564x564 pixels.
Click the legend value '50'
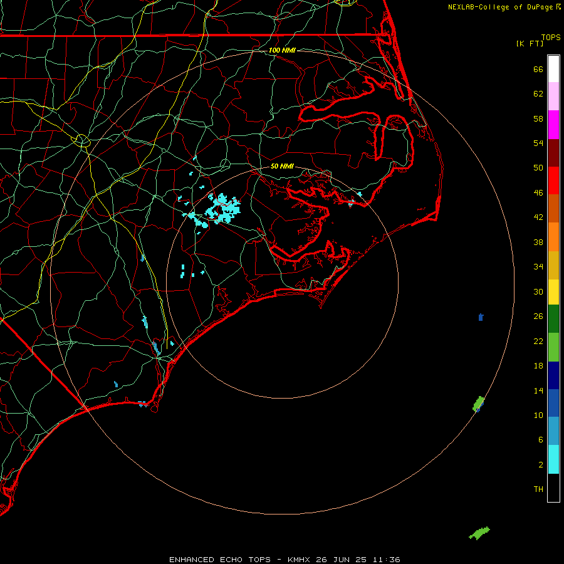click(x=538, y=167)
